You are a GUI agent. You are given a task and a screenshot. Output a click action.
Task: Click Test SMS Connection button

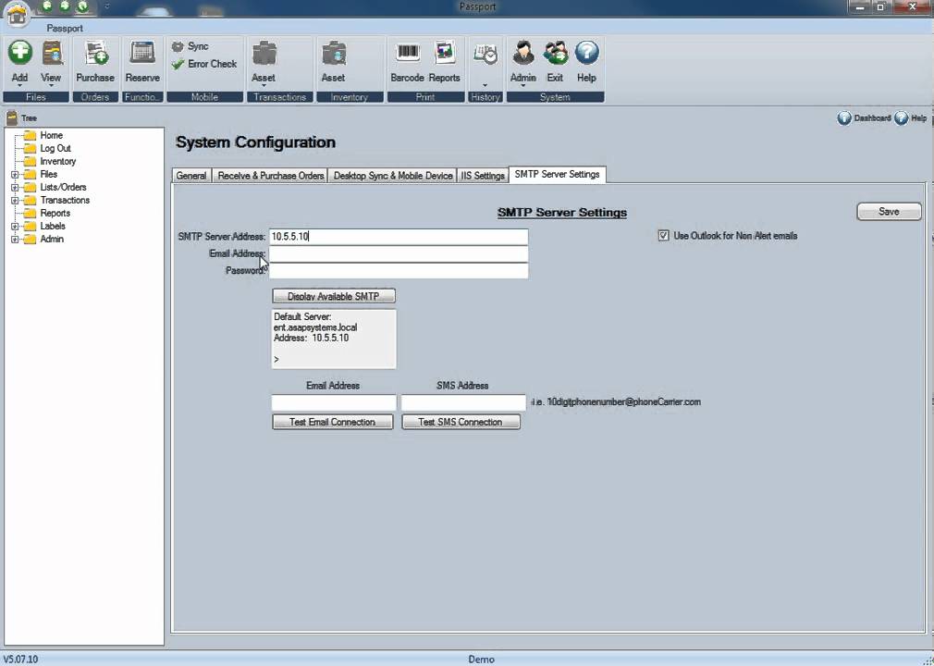tap(461, 422)
